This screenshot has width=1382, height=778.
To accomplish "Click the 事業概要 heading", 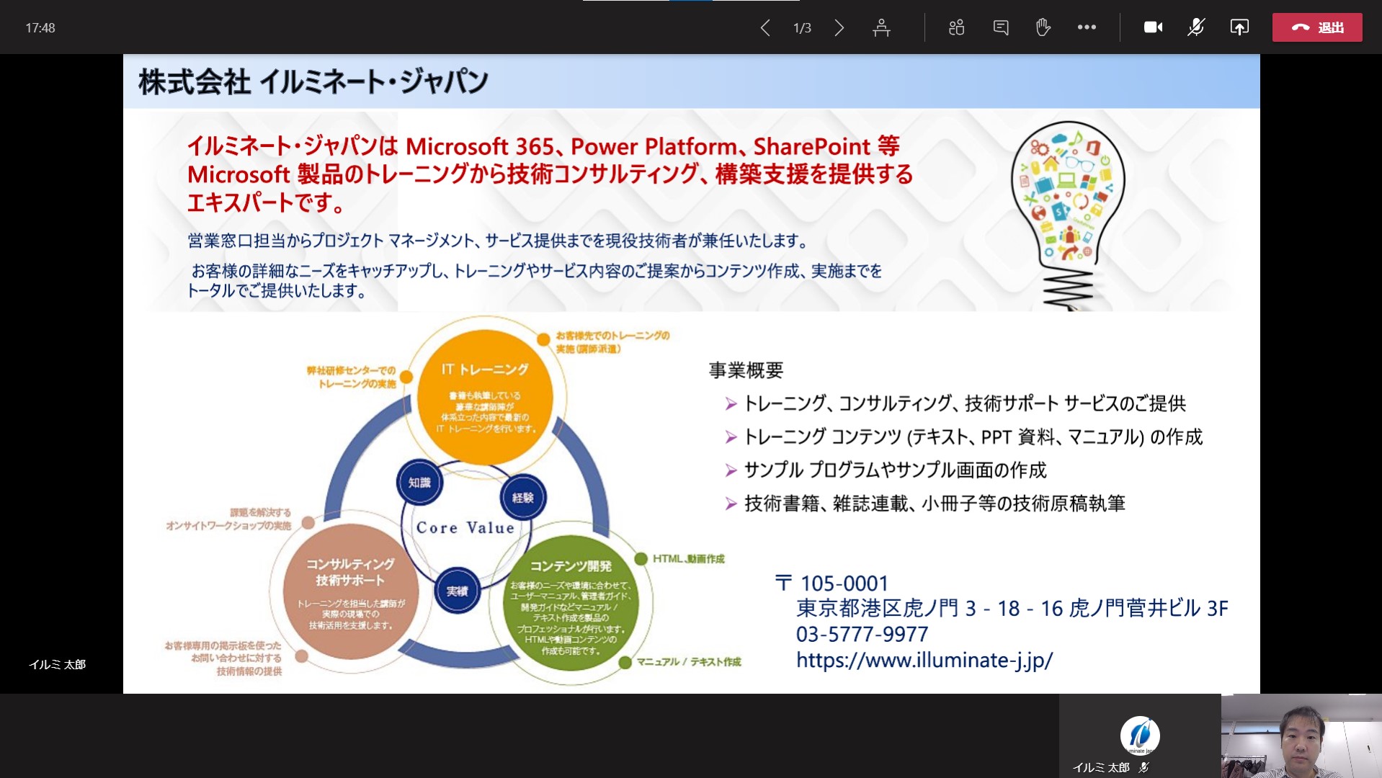I will tap(746, 370).
